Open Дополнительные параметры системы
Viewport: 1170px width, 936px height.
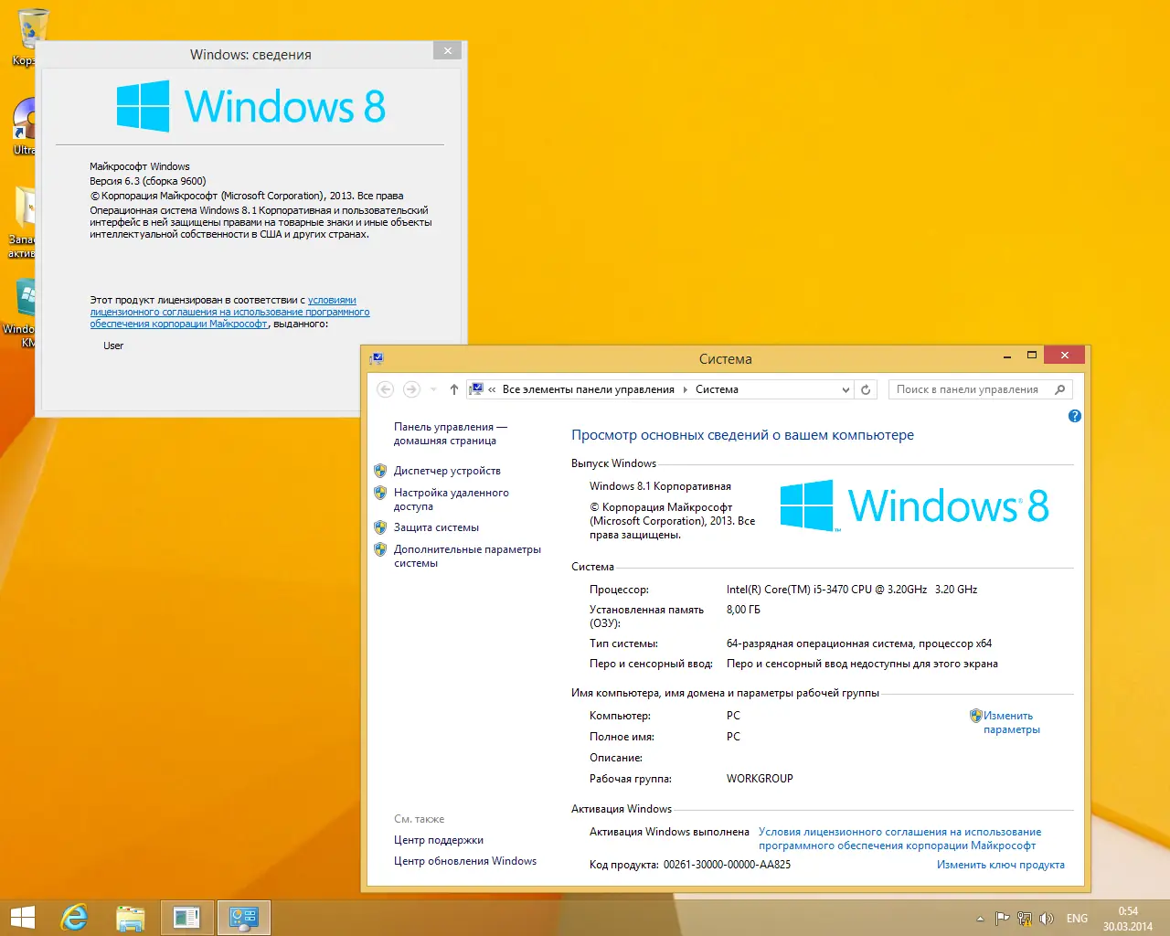coord(467,556)
